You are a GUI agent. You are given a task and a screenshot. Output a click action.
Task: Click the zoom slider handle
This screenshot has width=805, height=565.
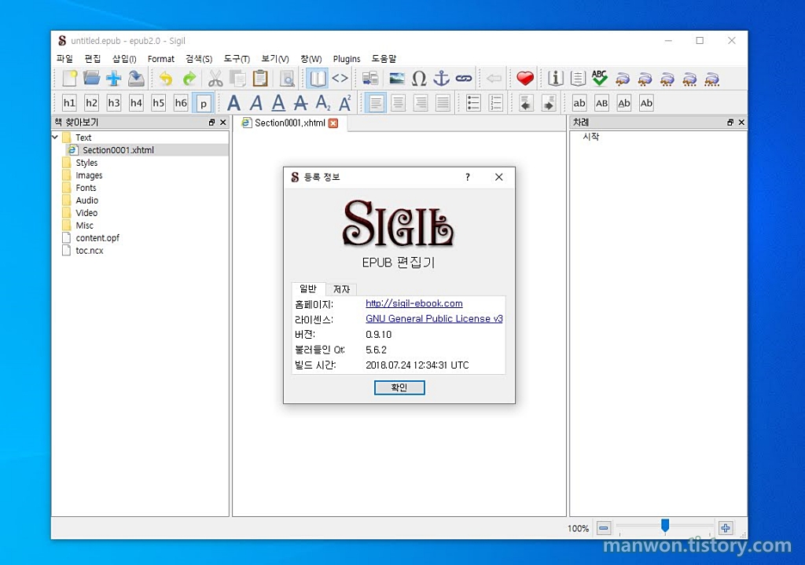665,526
